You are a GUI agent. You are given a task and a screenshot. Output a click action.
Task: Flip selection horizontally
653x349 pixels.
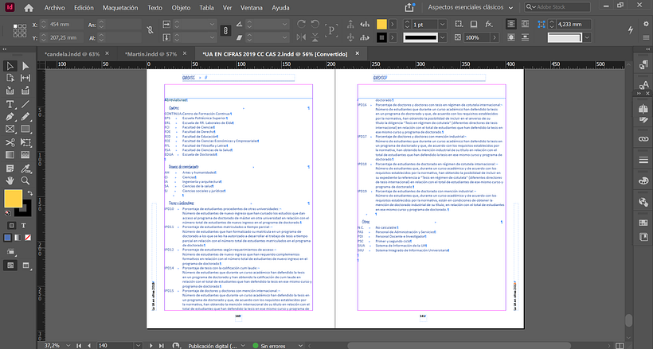pos(302,37)
